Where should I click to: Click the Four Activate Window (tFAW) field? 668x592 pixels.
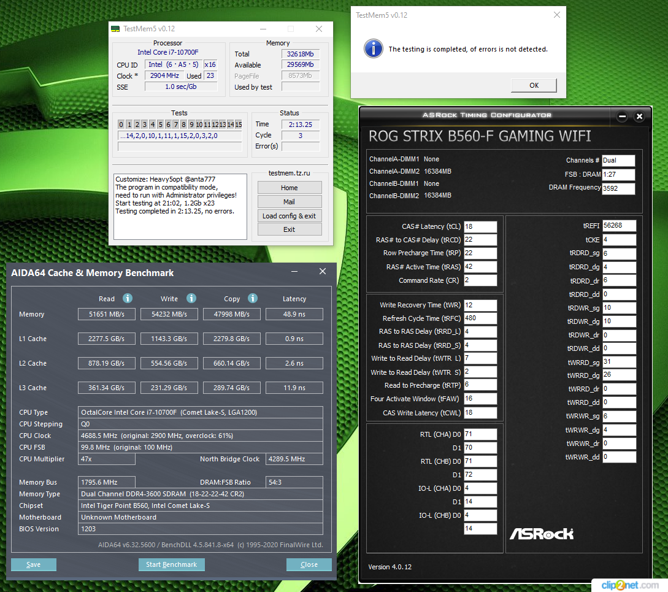(x=480, y=399)
